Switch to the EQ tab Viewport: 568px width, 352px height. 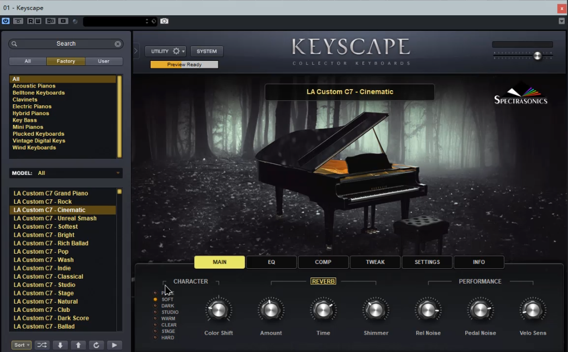pos(271,262)
